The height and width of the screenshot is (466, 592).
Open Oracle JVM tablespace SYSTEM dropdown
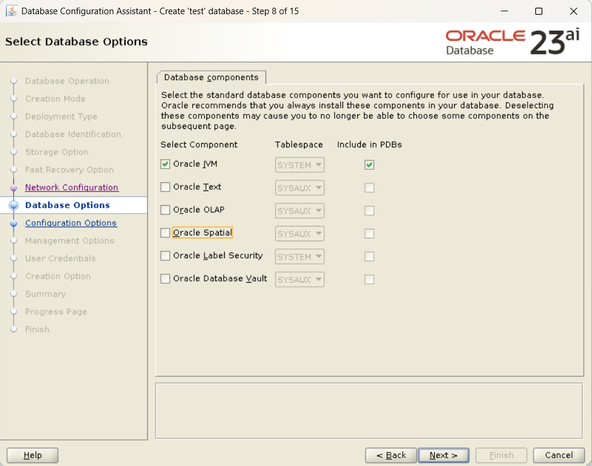coord(299,165)
